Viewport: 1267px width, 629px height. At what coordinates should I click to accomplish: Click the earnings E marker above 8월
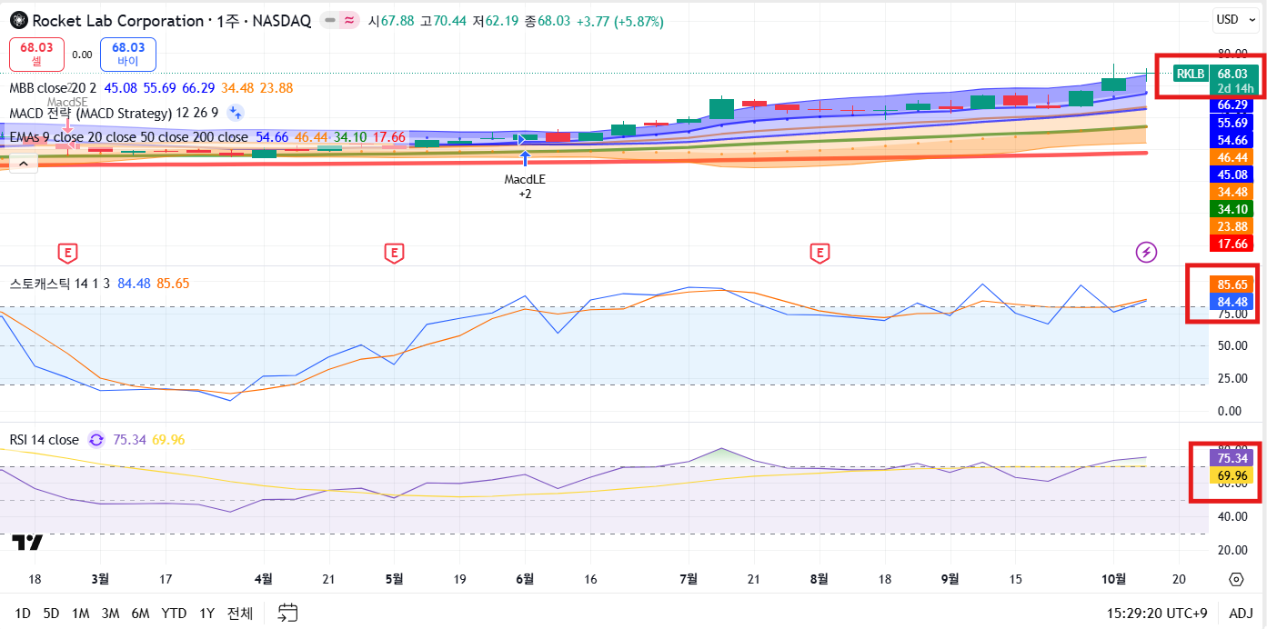coord(820,253)
